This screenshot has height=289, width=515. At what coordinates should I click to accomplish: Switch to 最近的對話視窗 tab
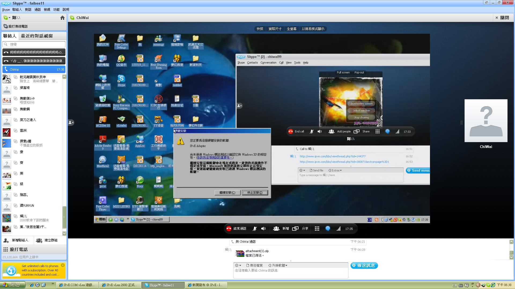pos(37,36)
